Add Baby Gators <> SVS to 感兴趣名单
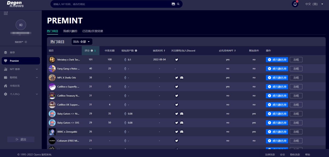This screenshot has height=157, width=329. (277, 123)
